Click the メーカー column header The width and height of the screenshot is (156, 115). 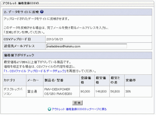pyautogui.click(x=35, y=80)
